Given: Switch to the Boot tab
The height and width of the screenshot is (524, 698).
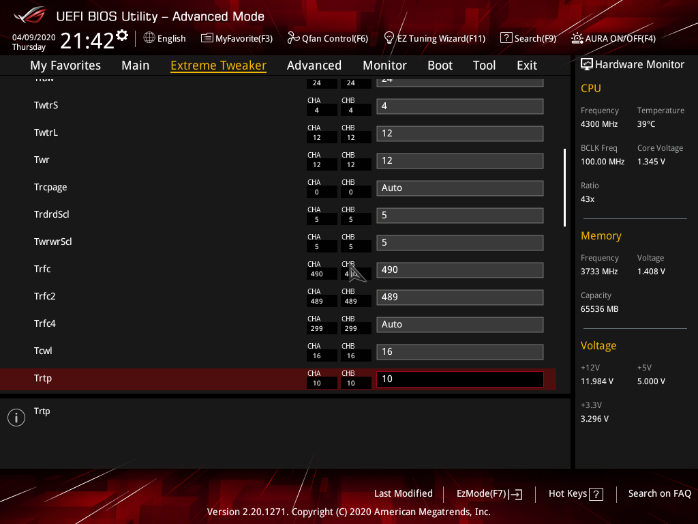Looking at the screenshot, I should pyautogui.click(x=440, y=65).
